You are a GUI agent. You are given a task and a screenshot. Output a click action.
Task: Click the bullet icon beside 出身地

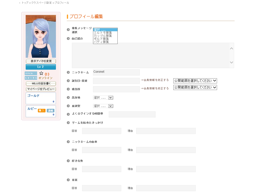[x=68, y=98]
